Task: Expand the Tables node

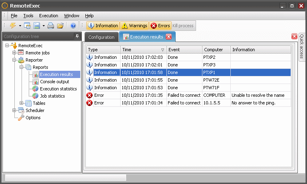Action: (x=21, y=103)
